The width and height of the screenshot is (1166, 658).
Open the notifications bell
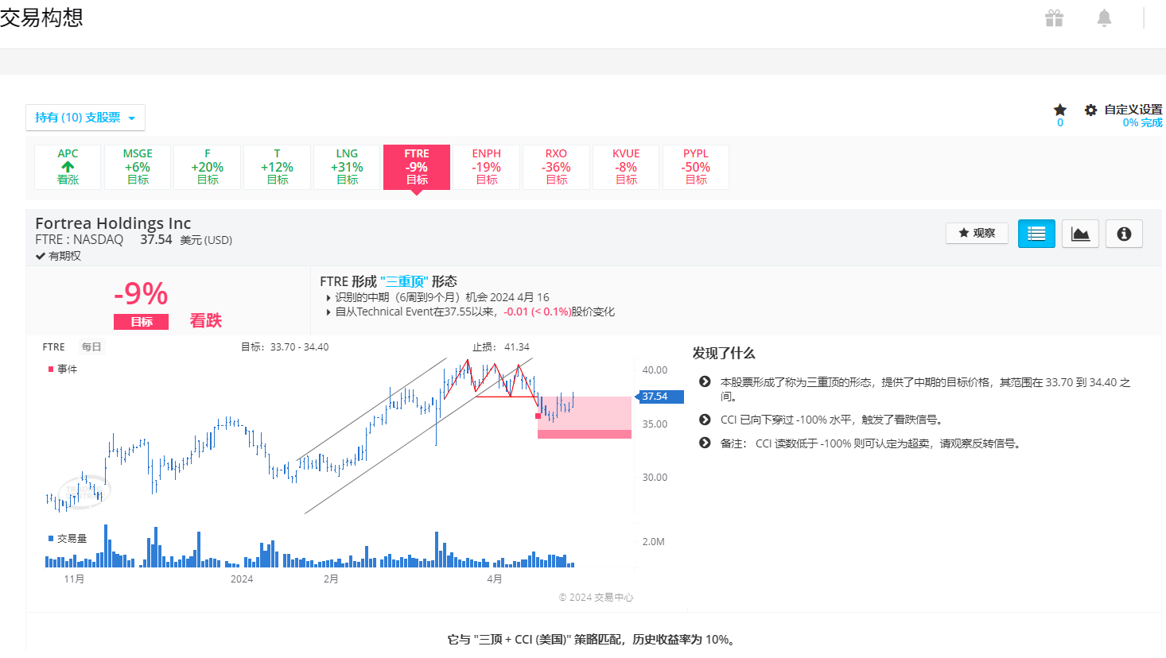[x=1104, y=17]
